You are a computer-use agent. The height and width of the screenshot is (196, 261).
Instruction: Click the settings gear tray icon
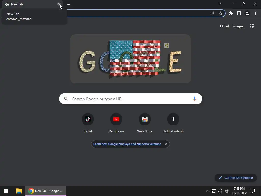point(227,191)
